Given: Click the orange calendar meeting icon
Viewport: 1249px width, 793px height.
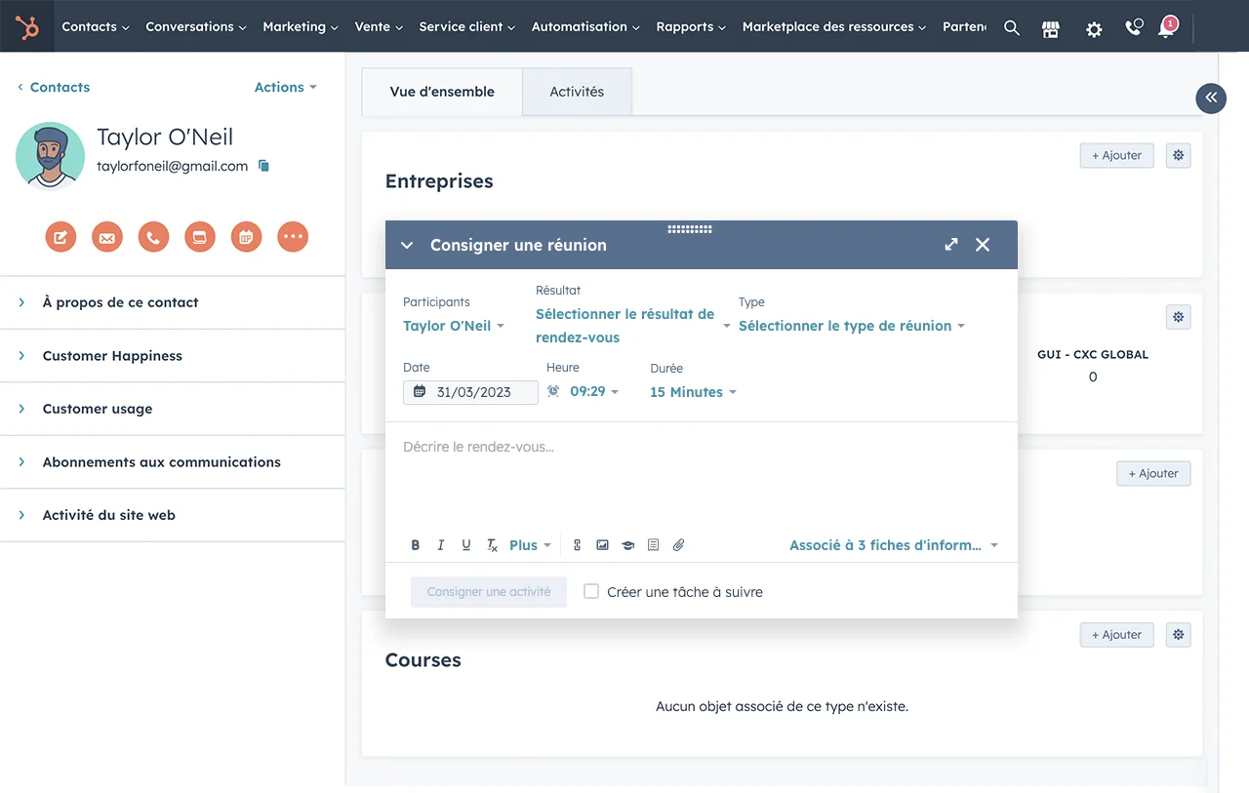Looking at the screenshot, I should pyautogui.click(x=246, y=236).
